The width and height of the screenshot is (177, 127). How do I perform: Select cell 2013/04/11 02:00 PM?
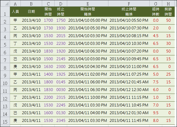coord(88,74)
